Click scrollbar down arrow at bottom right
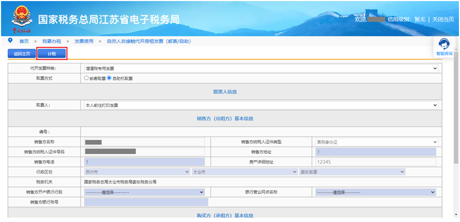Image resolution: width=460 pixels, height=222 pixels. click(x=456, y=215)
